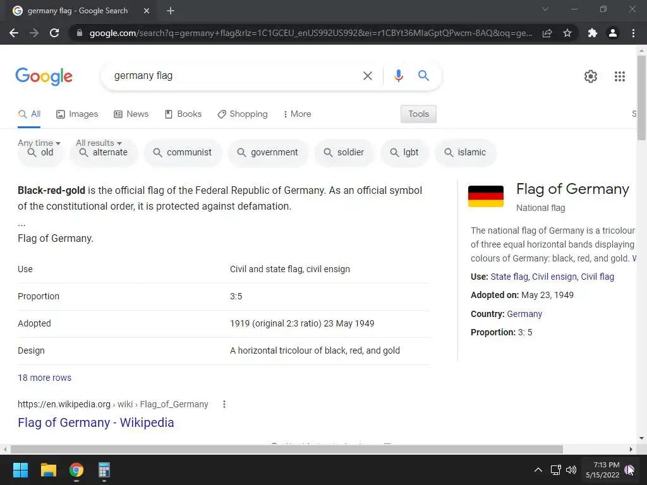Bookmark this page with the star icon
Image resolution: width=647 pixels, height=485 pixels.
[567, 33]
